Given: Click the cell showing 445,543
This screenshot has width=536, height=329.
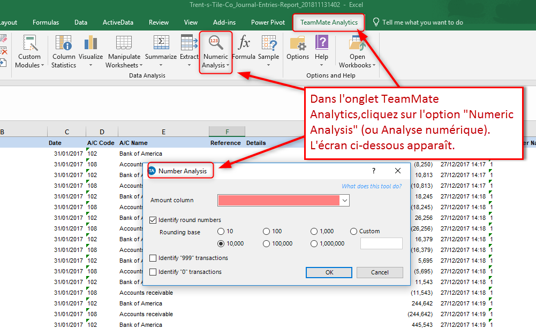Looking at the screenshot, I should (422, 325).
